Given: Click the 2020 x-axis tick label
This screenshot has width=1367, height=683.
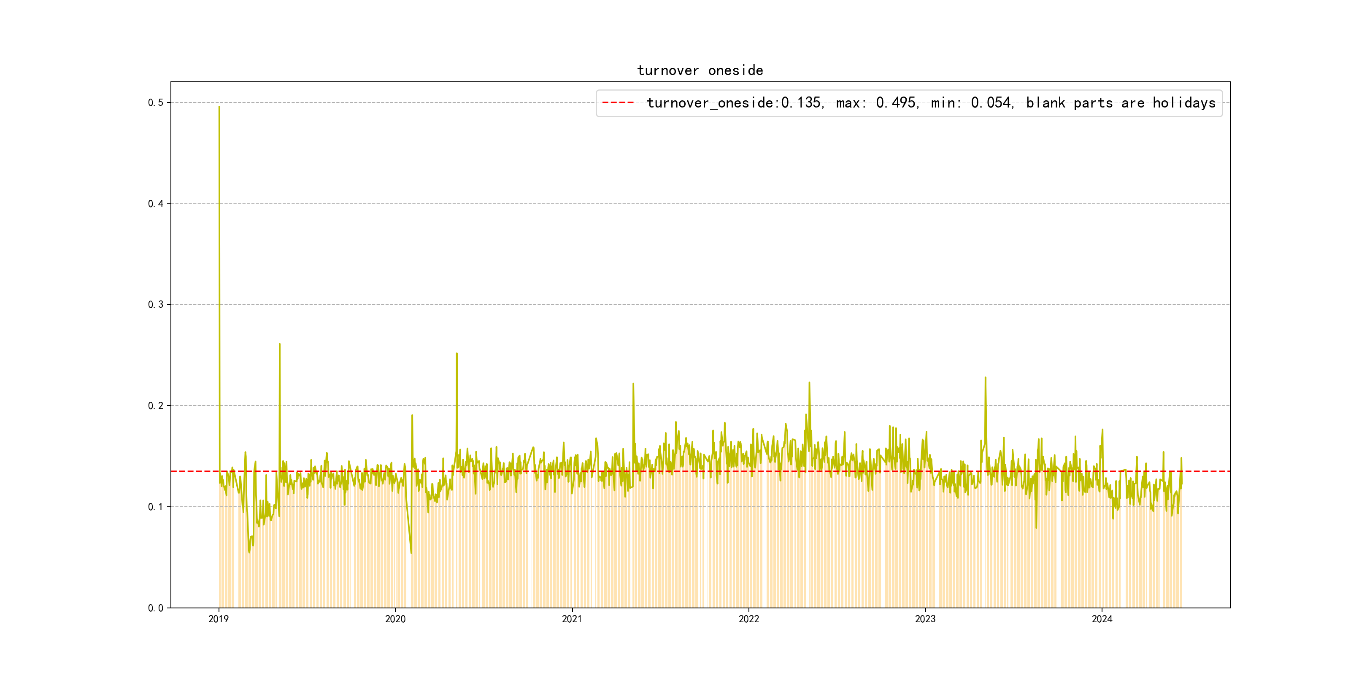Looking at the screenshot, I should pyautogui.click(x=395, y=619).
